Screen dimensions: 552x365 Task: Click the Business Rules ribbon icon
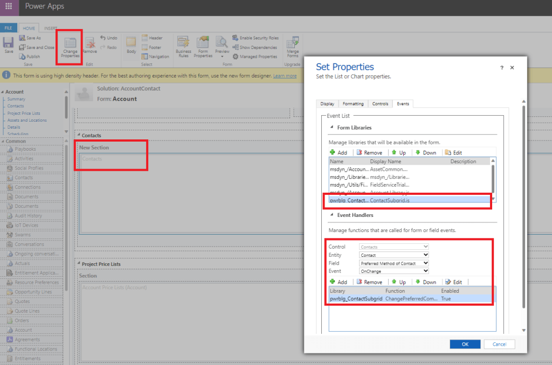(x=183, y=47)
